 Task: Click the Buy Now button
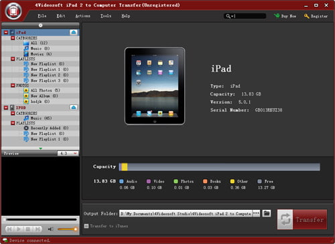click(x=285, y=16)
